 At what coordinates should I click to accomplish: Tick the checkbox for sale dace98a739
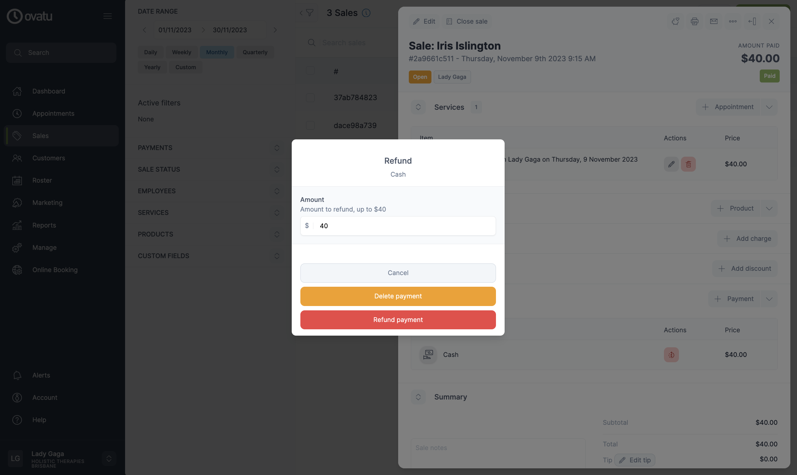[310, 125]
